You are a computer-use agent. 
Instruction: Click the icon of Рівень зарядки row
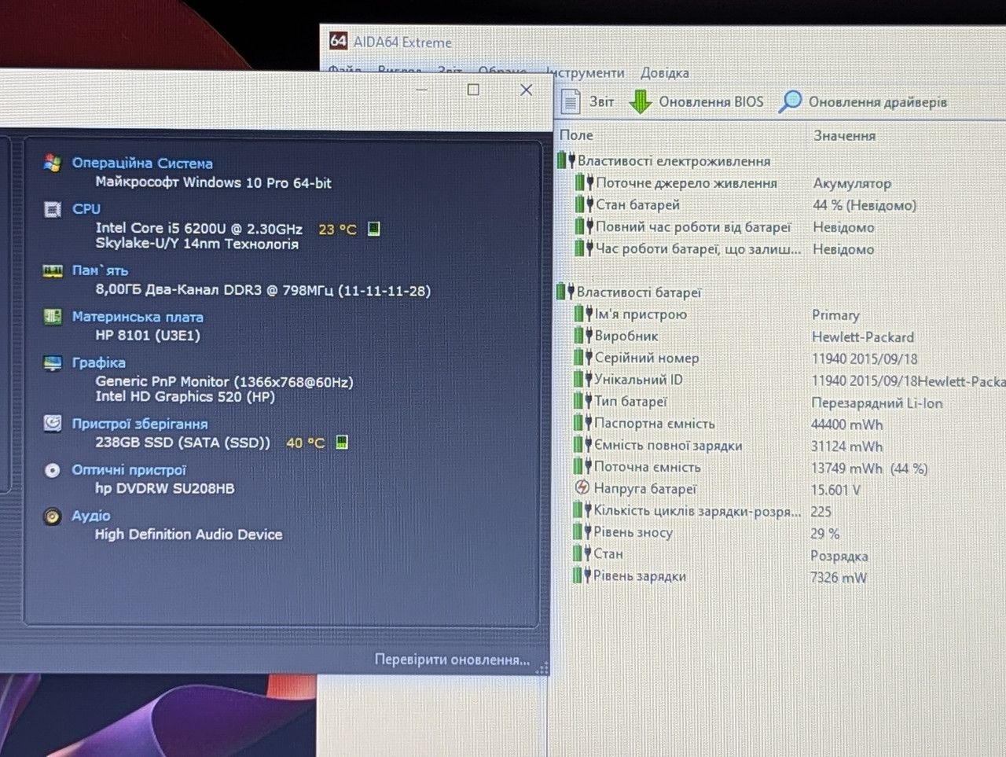point(582,575)
